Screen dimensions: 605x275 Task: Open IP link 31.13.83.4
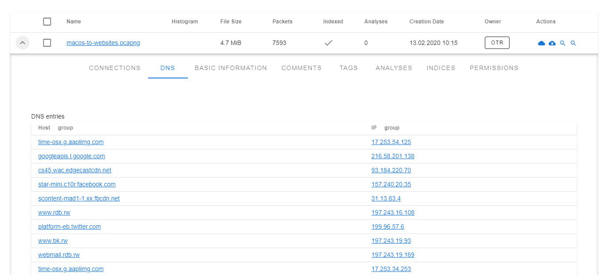point(386,199)
